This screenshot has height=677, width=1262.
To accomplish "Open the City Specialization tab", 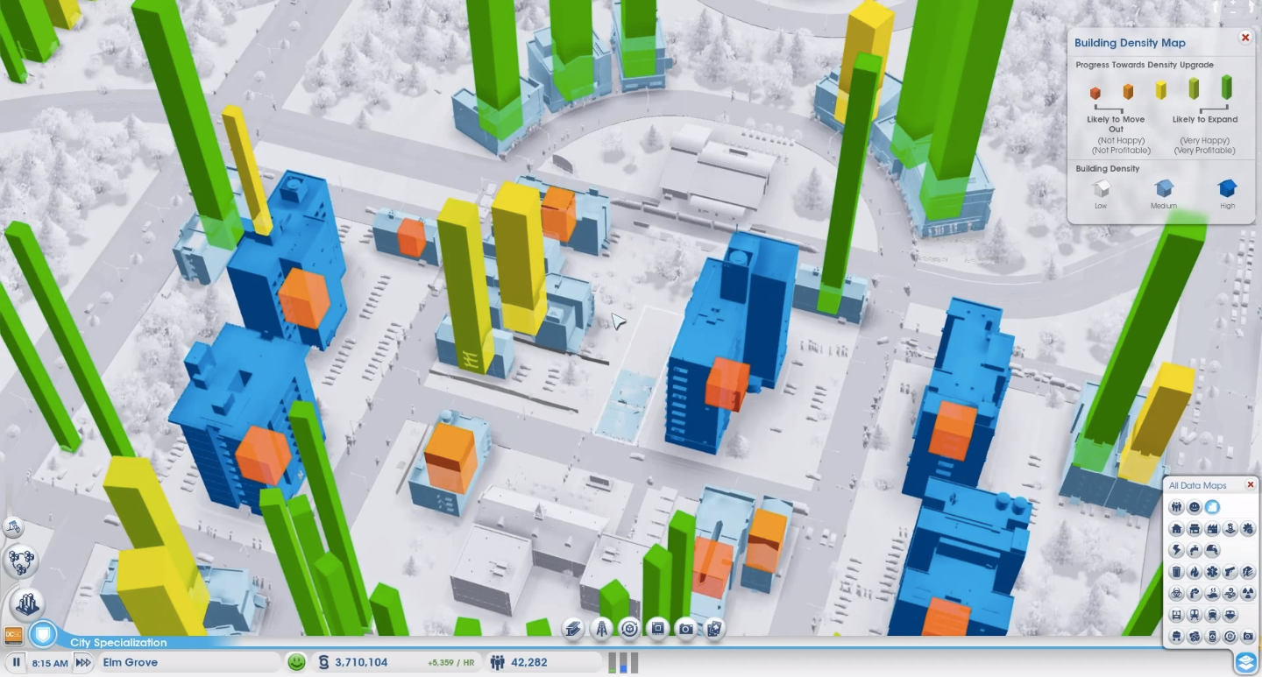I will coord(117,642).
